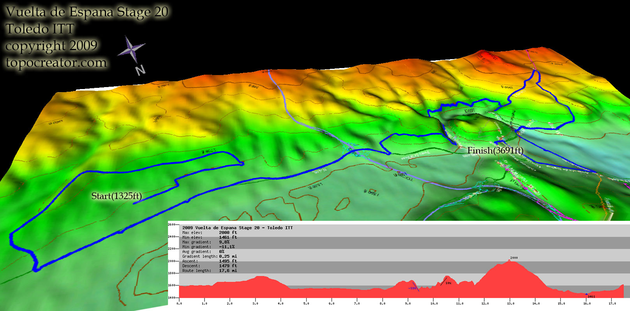Select the "Start(1325ft)" map label
The height and width of the screenshot is (311, 630).
pos(116,196)
